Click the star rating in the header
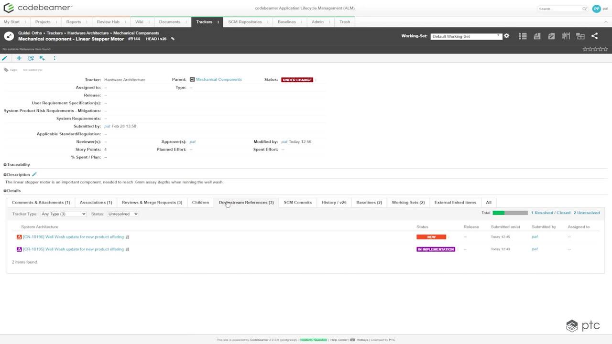 (x=595, y=49)
